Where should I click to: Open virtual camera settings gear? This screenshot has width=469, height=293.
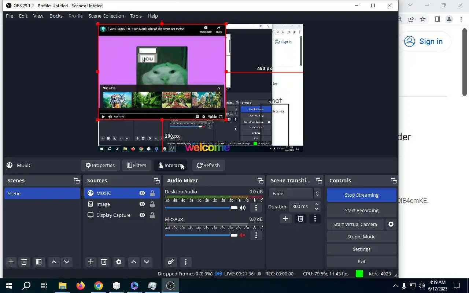pos(391,224)
